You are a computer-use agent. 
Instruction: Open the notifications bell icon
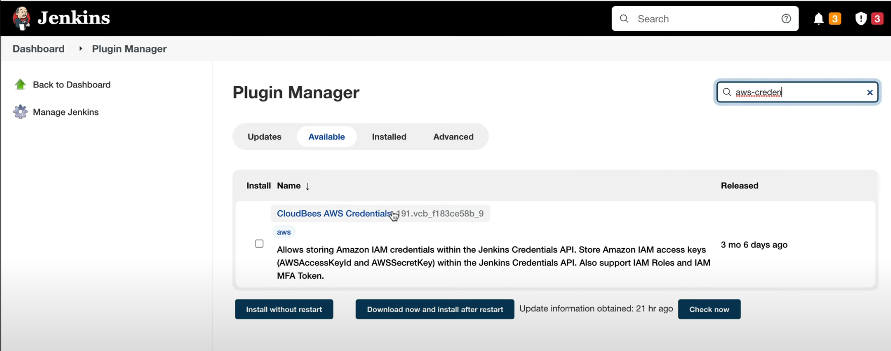pos(819,19)
